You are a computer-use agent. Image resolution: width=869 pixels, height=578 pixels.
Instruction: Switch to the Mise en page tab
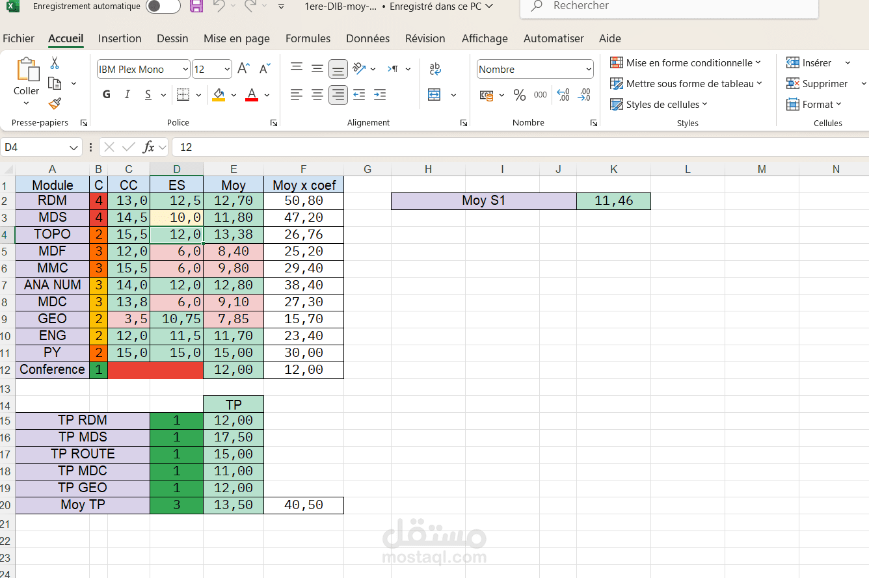[237, 38]
